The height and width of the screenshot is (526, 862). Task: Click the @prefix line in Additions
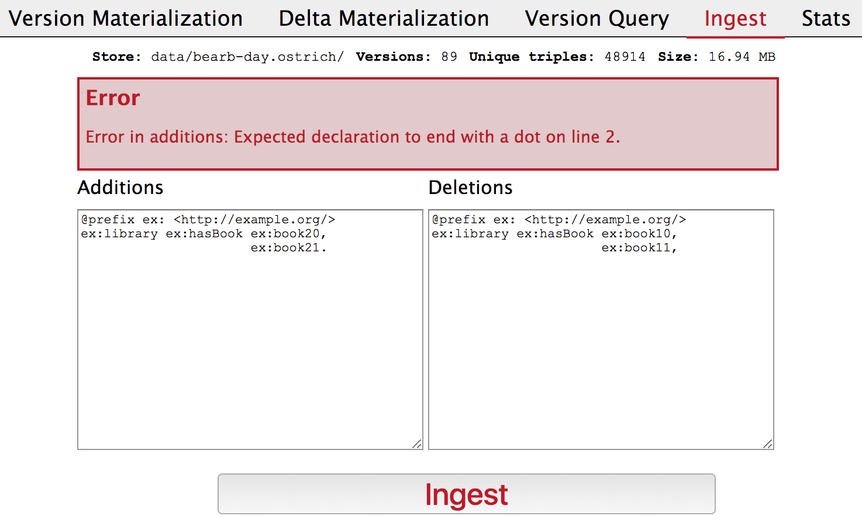(x=208, y=220)
